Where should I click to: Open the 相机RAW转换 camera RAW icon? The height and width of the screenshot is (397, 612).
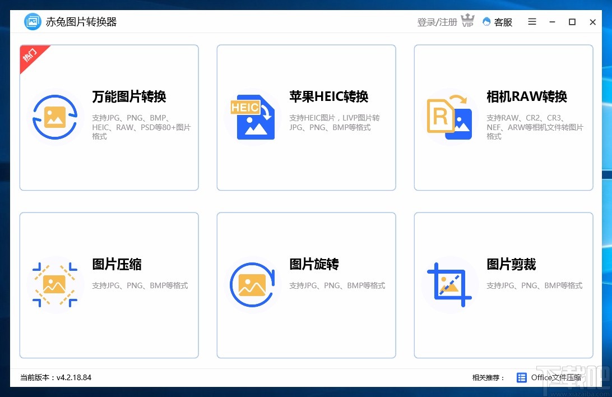(x=449, y=117)
